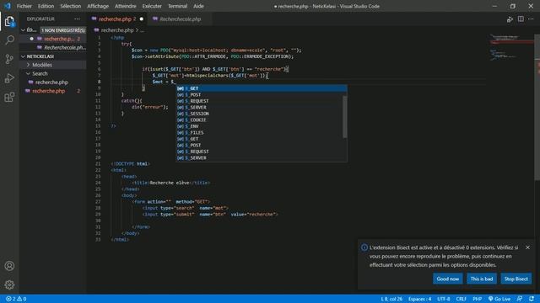Open the Source Control view
This screenshot has width=540, height=303.
click(9, 59)
